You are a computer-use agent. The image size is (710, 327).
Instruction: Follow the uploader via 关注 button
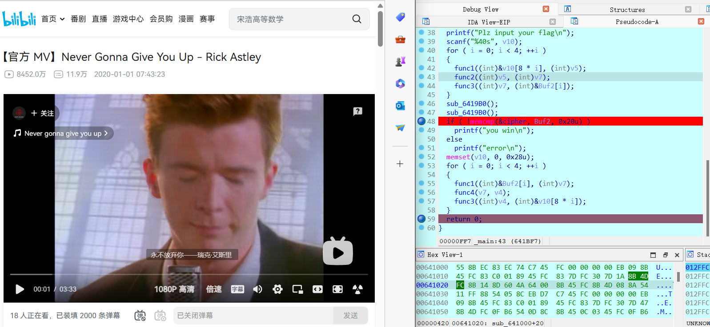point(43,113)
